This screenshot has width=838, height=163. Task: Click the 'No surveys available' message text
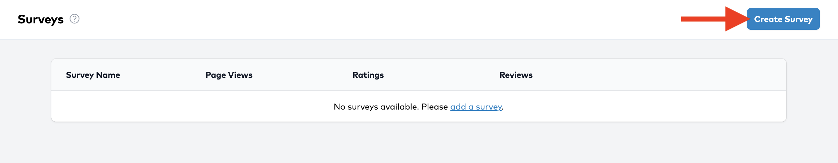[x=376, y=107]
